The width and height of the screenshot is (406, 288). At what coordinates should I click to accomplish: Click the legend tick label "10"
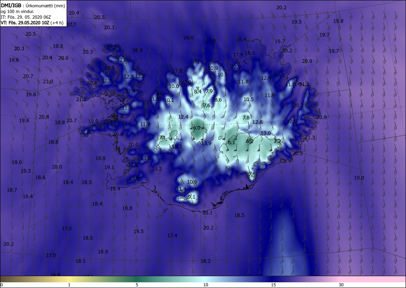(205, 285)
